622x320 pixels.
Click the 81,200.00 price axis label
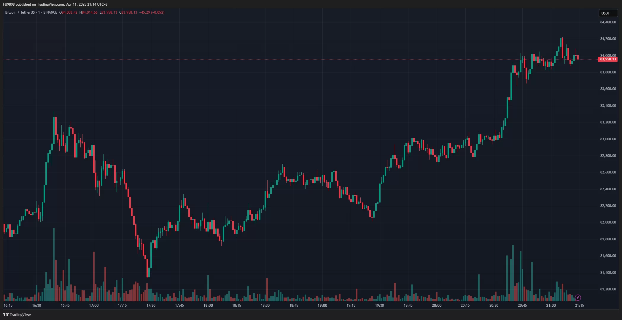coord(608,289)
